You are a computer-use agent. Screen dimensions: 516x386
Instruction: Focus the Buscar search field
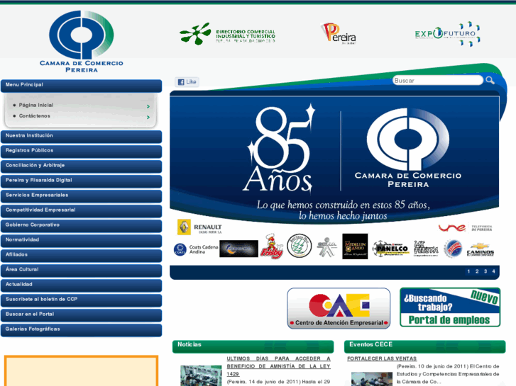[x=438, y=81]
